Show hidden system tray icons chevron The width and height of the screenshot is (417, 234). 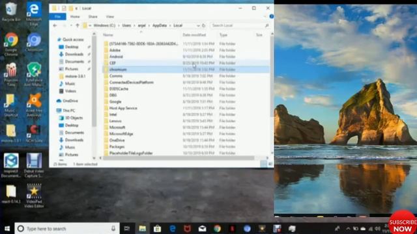pos(348,228)
